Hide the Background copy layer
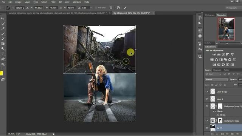Viewport: 242px width, 136px height. tap(207, 121)
